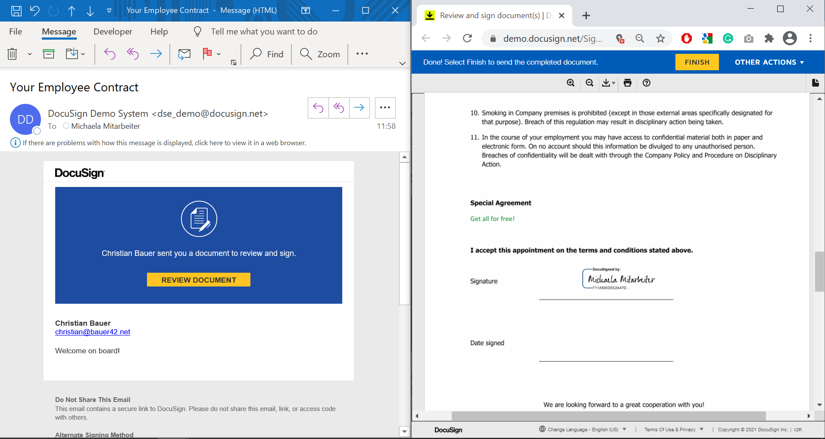Viewport: 825px width, 439px height.
Task: Click the Find search button
Action: point(267,54)
